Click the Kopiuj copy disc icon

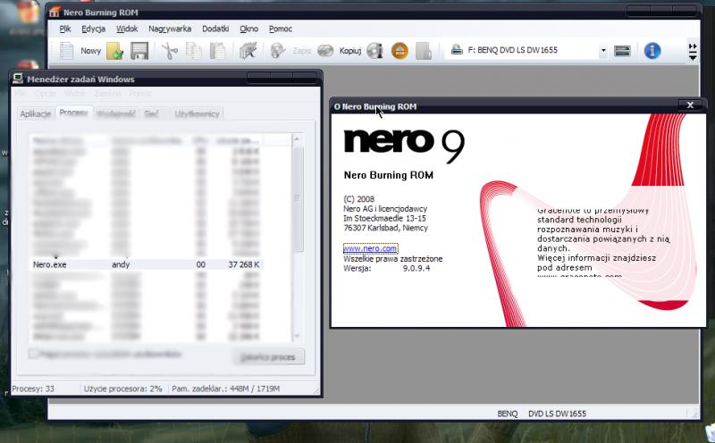[x=325, y=51]
